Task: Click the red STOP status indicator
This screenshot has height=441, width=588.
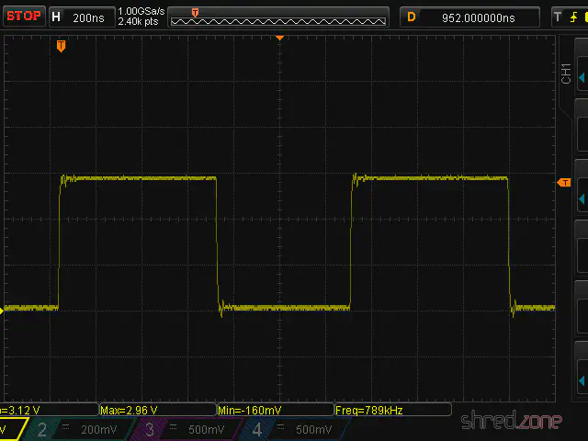Action: (x=23, y=16)
